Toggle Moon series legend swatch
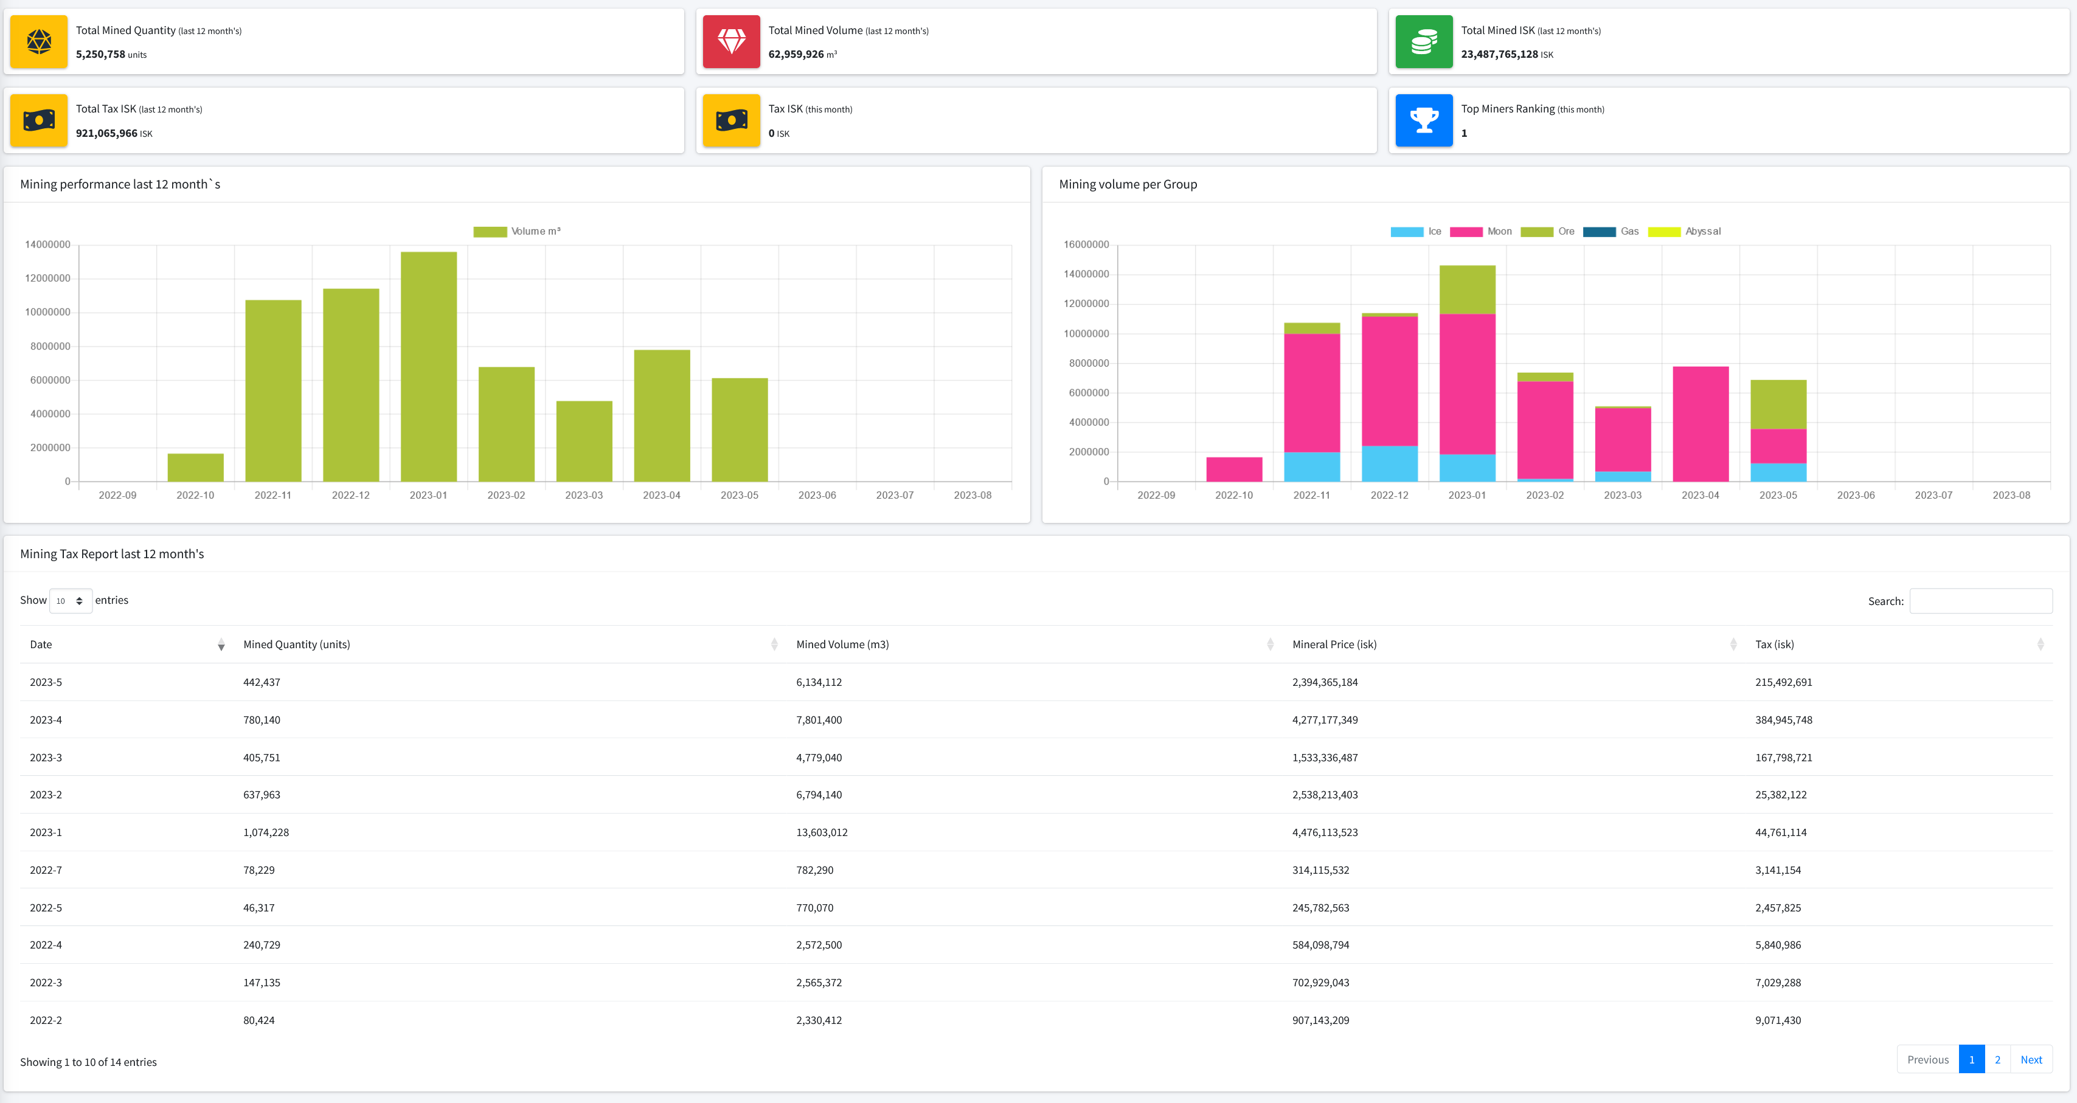The height and width of the screenshot is (1103, 2077). (1466, 232)
